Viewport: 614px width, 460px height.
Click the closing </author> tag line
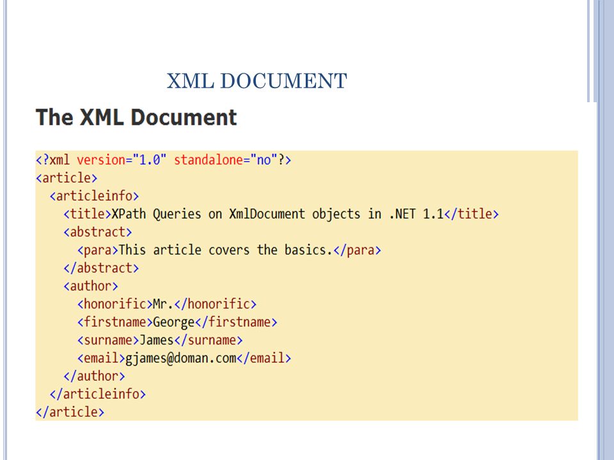94,376
